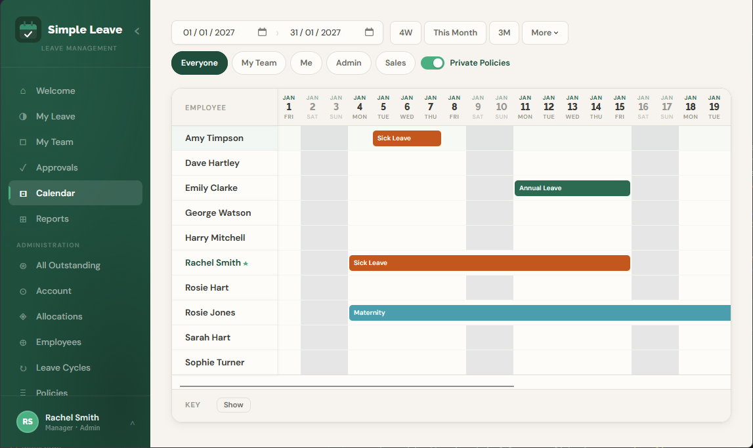Image resolution: width=753 pixels, height=448 pixels.
Task: Open the Approvals section
Action: [x=75, y=167]
